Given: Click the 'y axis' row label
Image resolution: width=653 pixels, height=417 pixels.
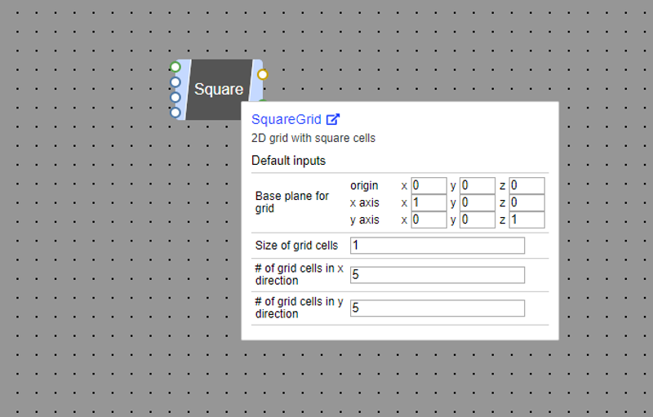Looking at the screenshot, I should (364, 220).
